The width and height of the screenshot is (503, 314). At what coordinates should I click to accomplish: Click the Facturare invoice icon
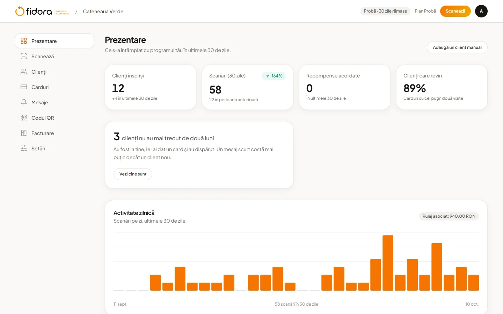[24, 133]
